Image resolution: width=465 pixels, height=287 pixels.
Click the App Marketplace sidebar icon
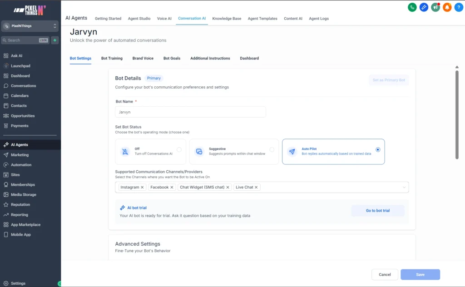click(6, 225)
